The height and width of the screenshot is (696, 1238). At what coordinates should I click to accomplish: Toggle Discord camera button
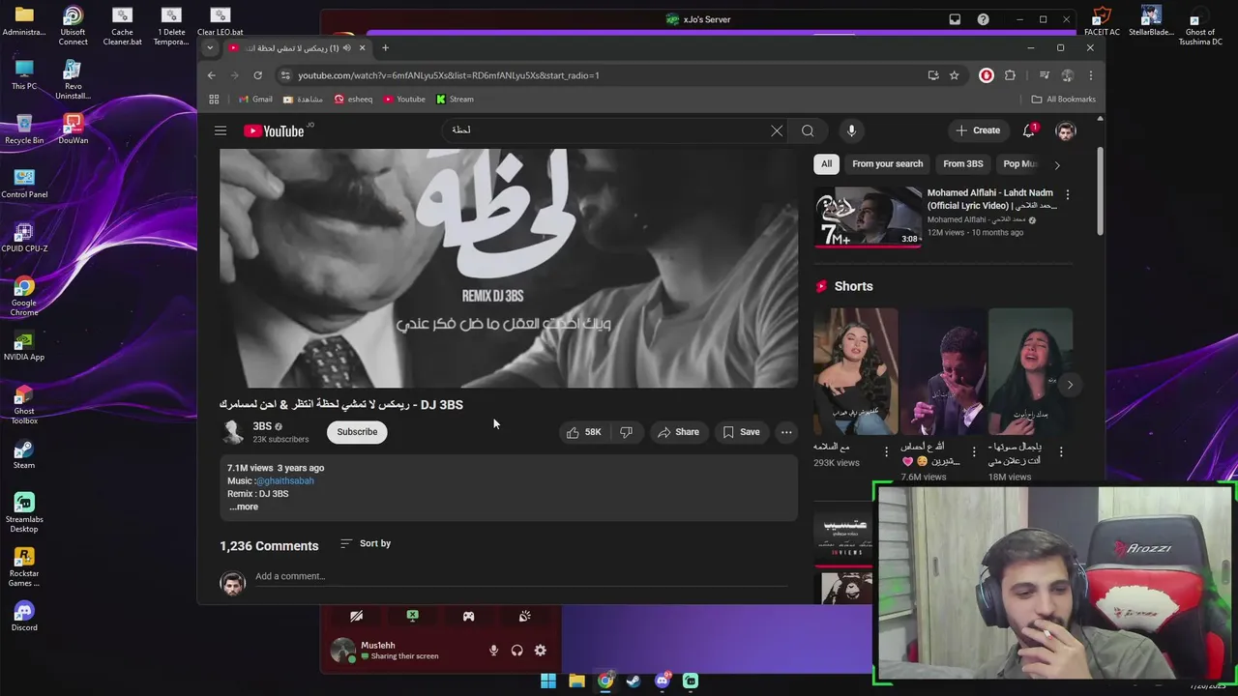click(x=356, y=616)
